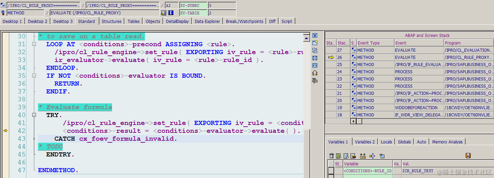494x178 pixels.
Task: Open the Tables tab
Action: [134, 21]
